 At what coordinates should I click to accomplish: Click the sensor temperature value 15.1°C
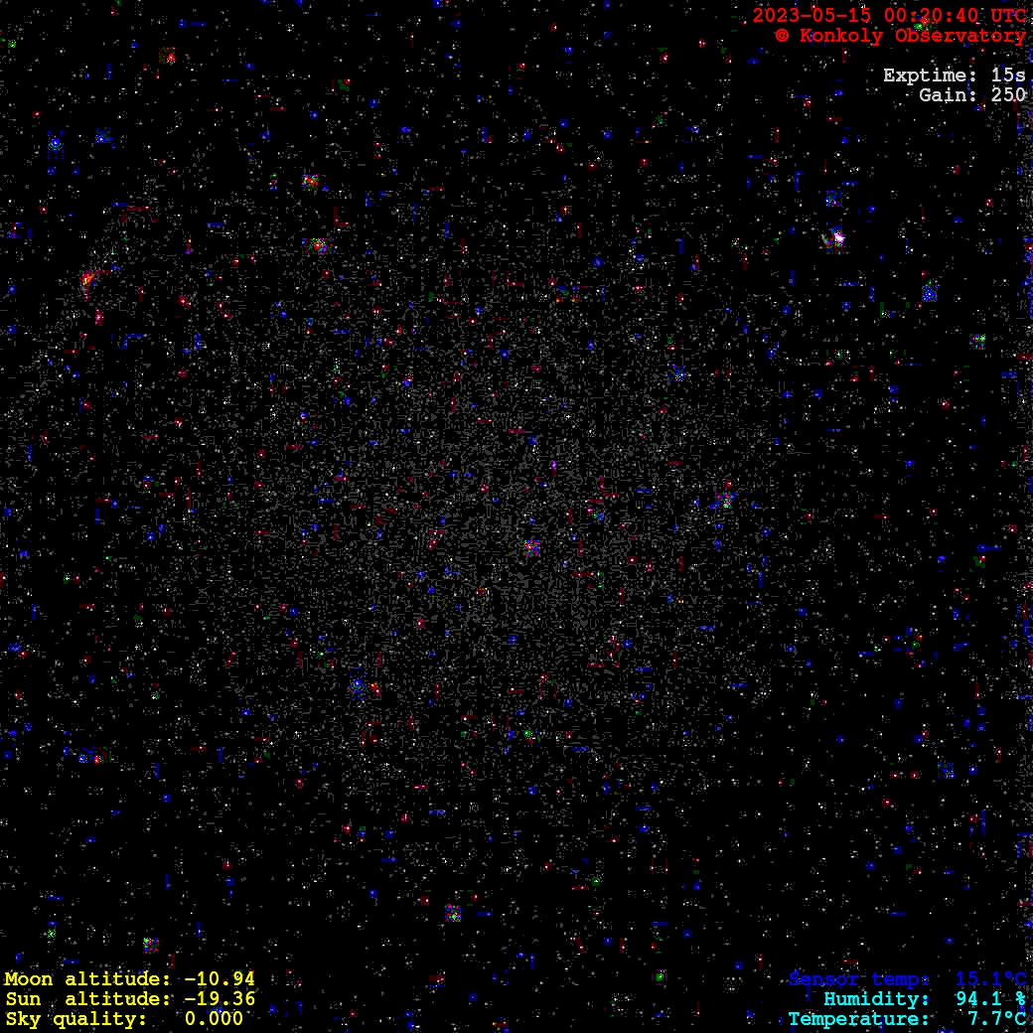tap(990, 979)
